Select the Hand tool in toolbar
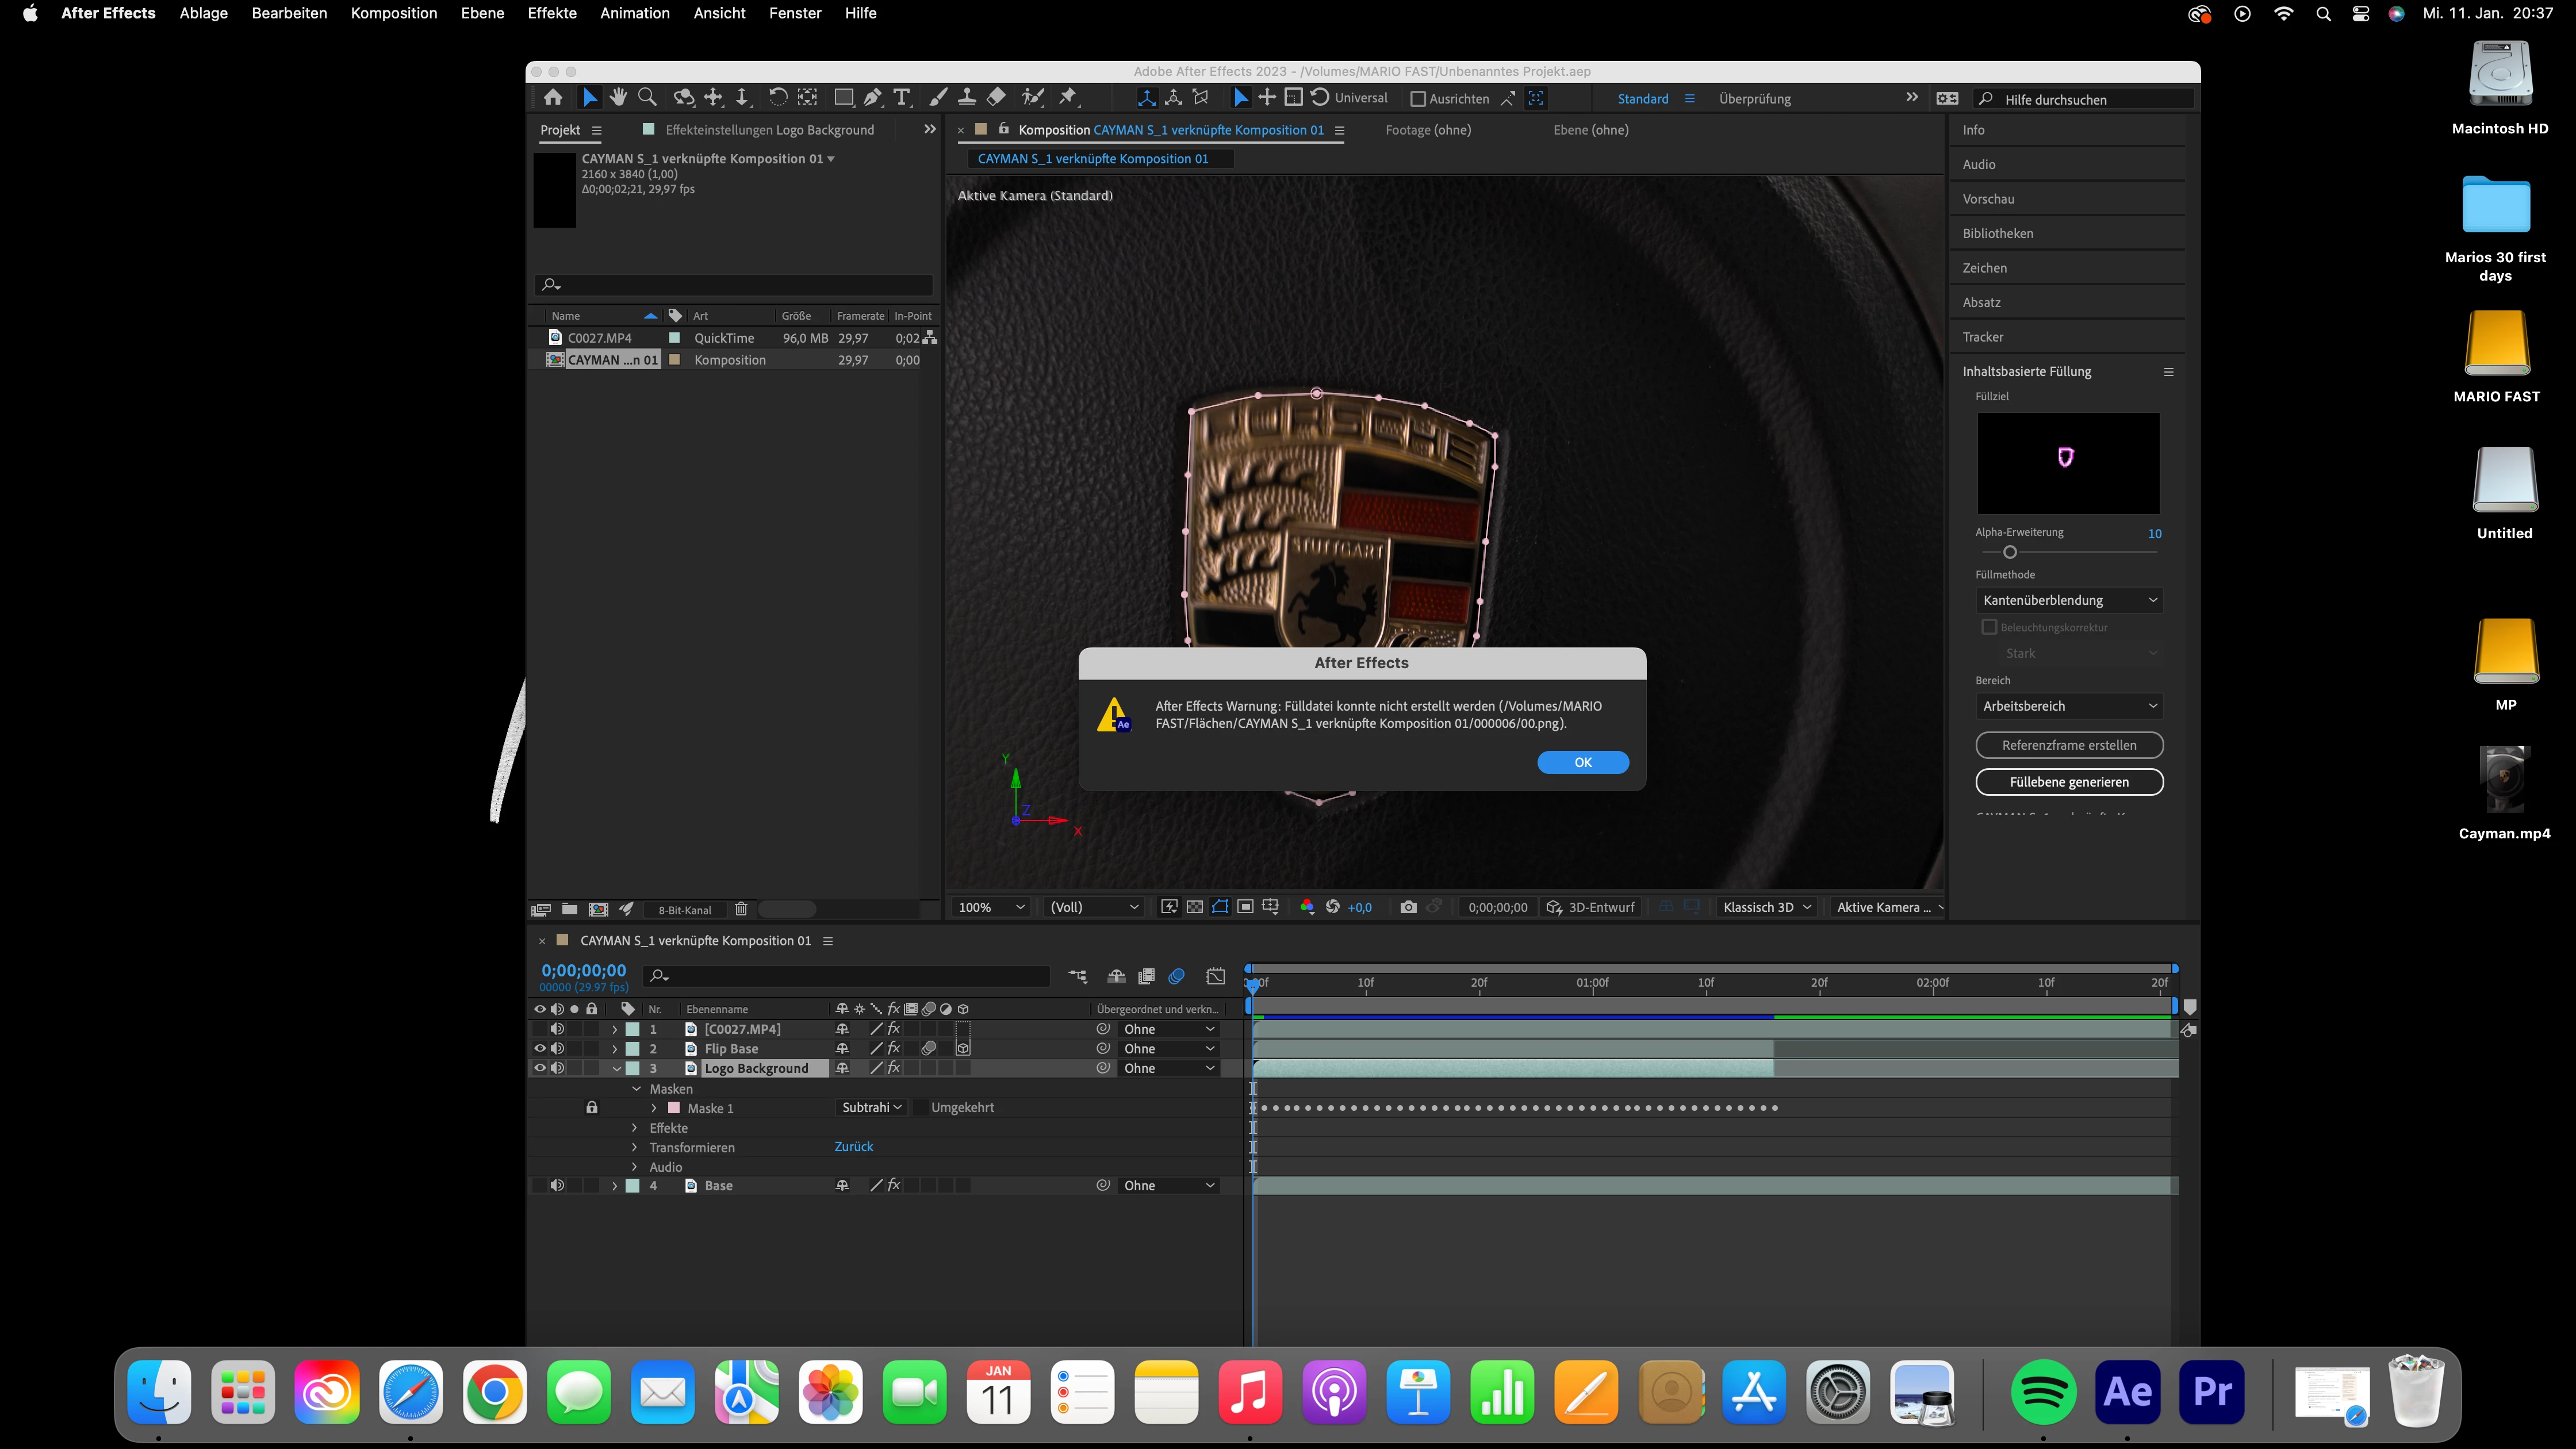The image size is (2576, 1449). coord(618,97)
